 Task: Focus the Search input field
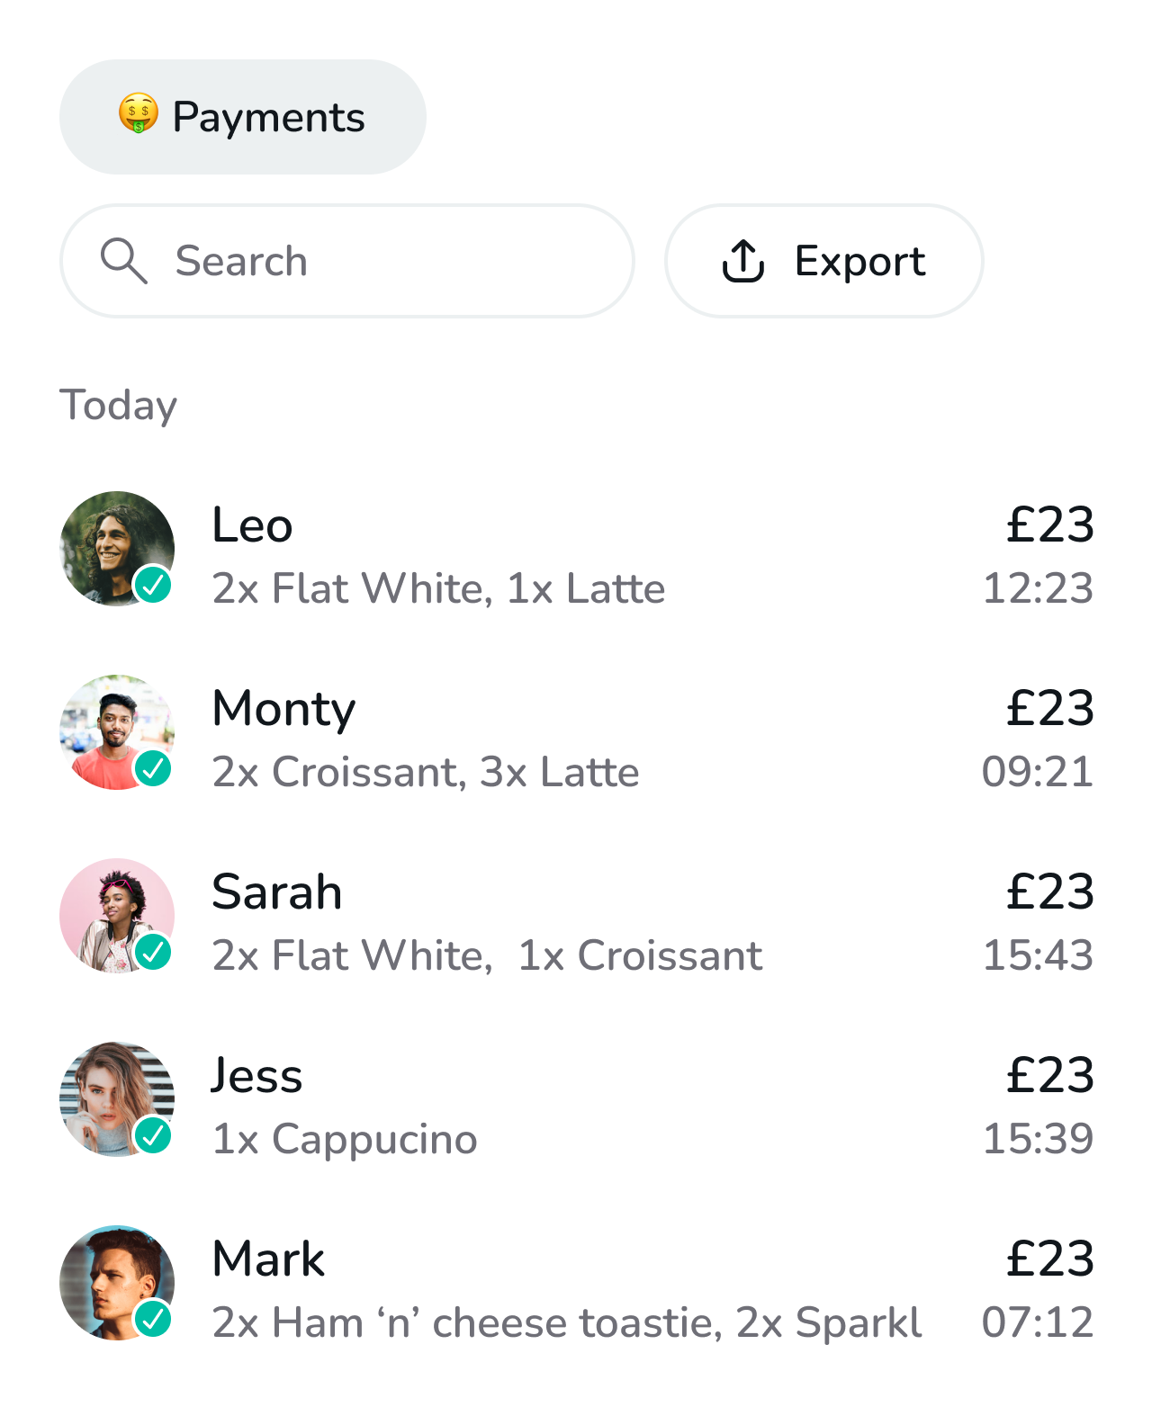point(378,261)
